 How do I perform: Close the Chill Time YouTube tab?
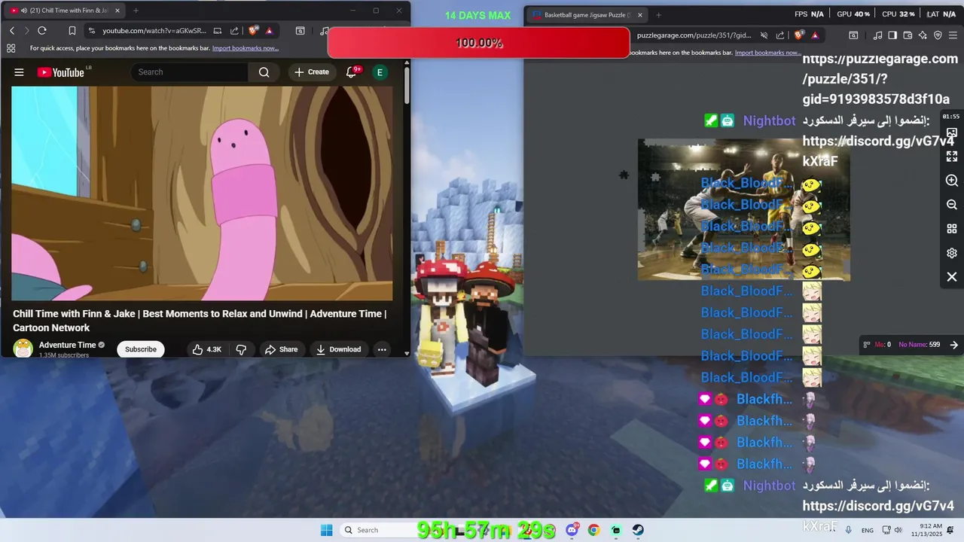click(117, 11)
